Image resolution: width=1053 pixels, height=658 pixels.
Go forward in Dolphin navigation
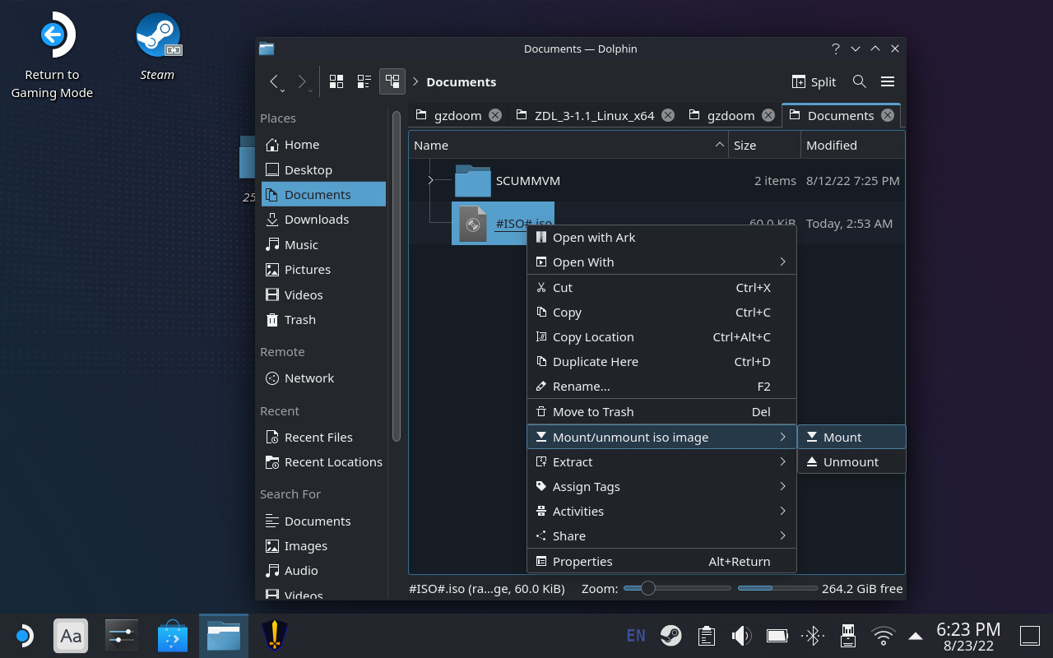[x=304, y=81]
